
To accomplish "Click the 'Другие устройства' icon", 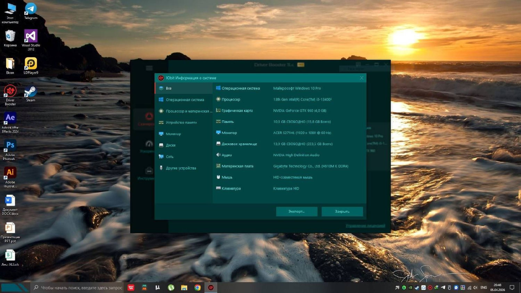I will coord(161,168).
